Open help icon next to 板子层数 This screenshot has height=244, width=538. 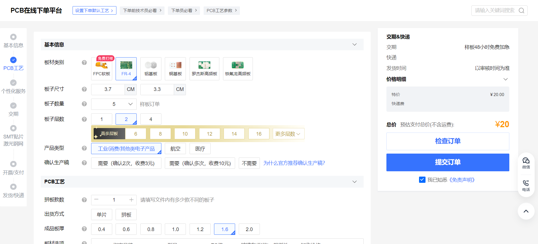coord(84,119)
